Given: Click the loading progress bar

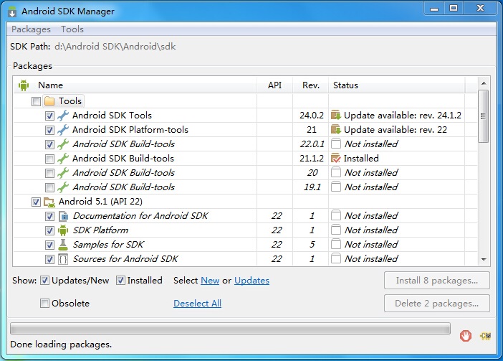Looking at the screenshot, I should [230, 329].
